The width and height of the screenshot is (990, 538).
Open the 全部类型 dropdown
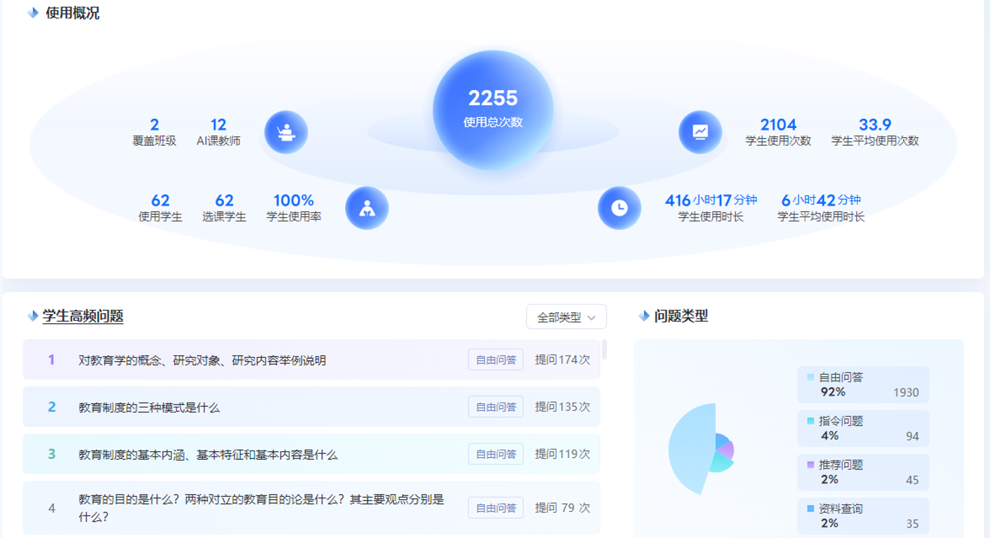(x=566, y=317)
